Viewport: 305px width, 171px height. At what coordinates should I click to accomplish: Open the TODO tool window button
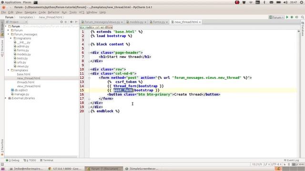(x=30, y=161)
